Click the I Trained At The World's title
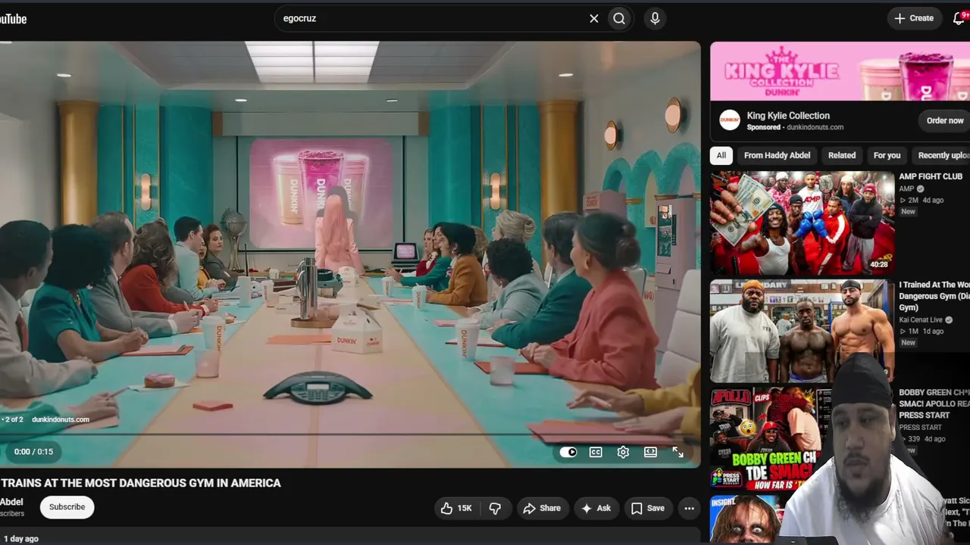 934,297
